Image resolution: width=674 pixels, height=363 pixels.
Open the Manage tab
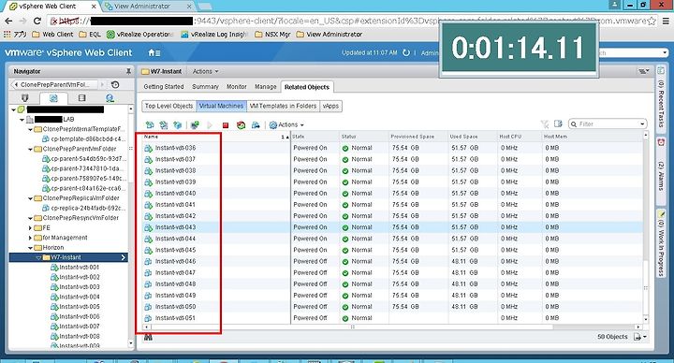pyautogui.click(x=265, y=87)
